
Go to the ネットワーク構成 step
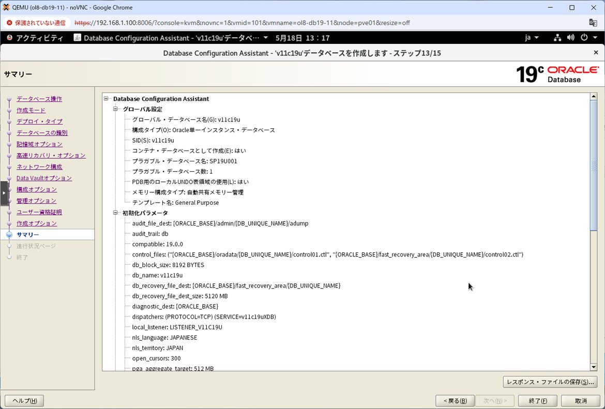[x=39, y=166]
